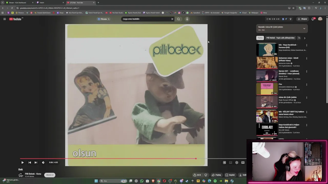Open options for Muharrem Aslan - Gönül
The image size is (328, 184).
pos(306,58)
